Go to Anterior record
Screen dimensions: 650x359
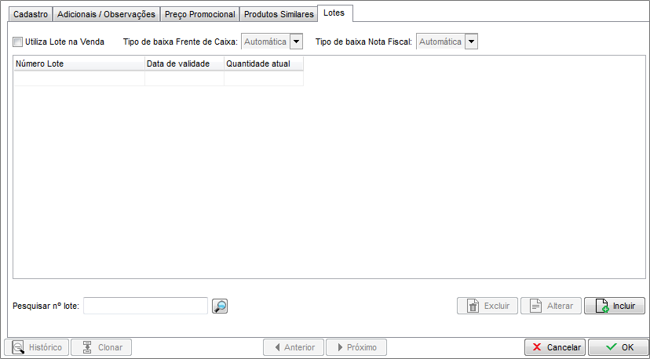point(294,347)
